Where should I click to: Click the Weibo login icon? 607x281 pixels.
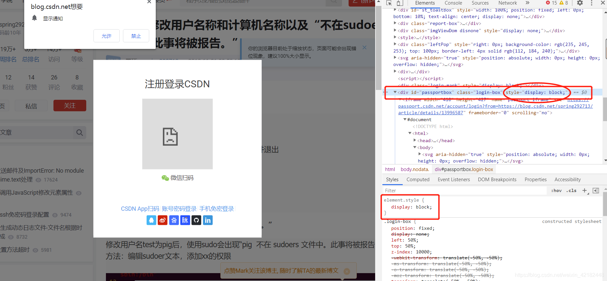tap(163, 220)
